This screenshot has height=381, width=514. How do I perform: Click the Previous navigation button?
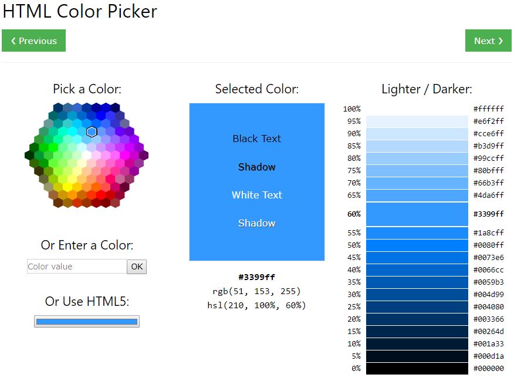pos(33,41)
